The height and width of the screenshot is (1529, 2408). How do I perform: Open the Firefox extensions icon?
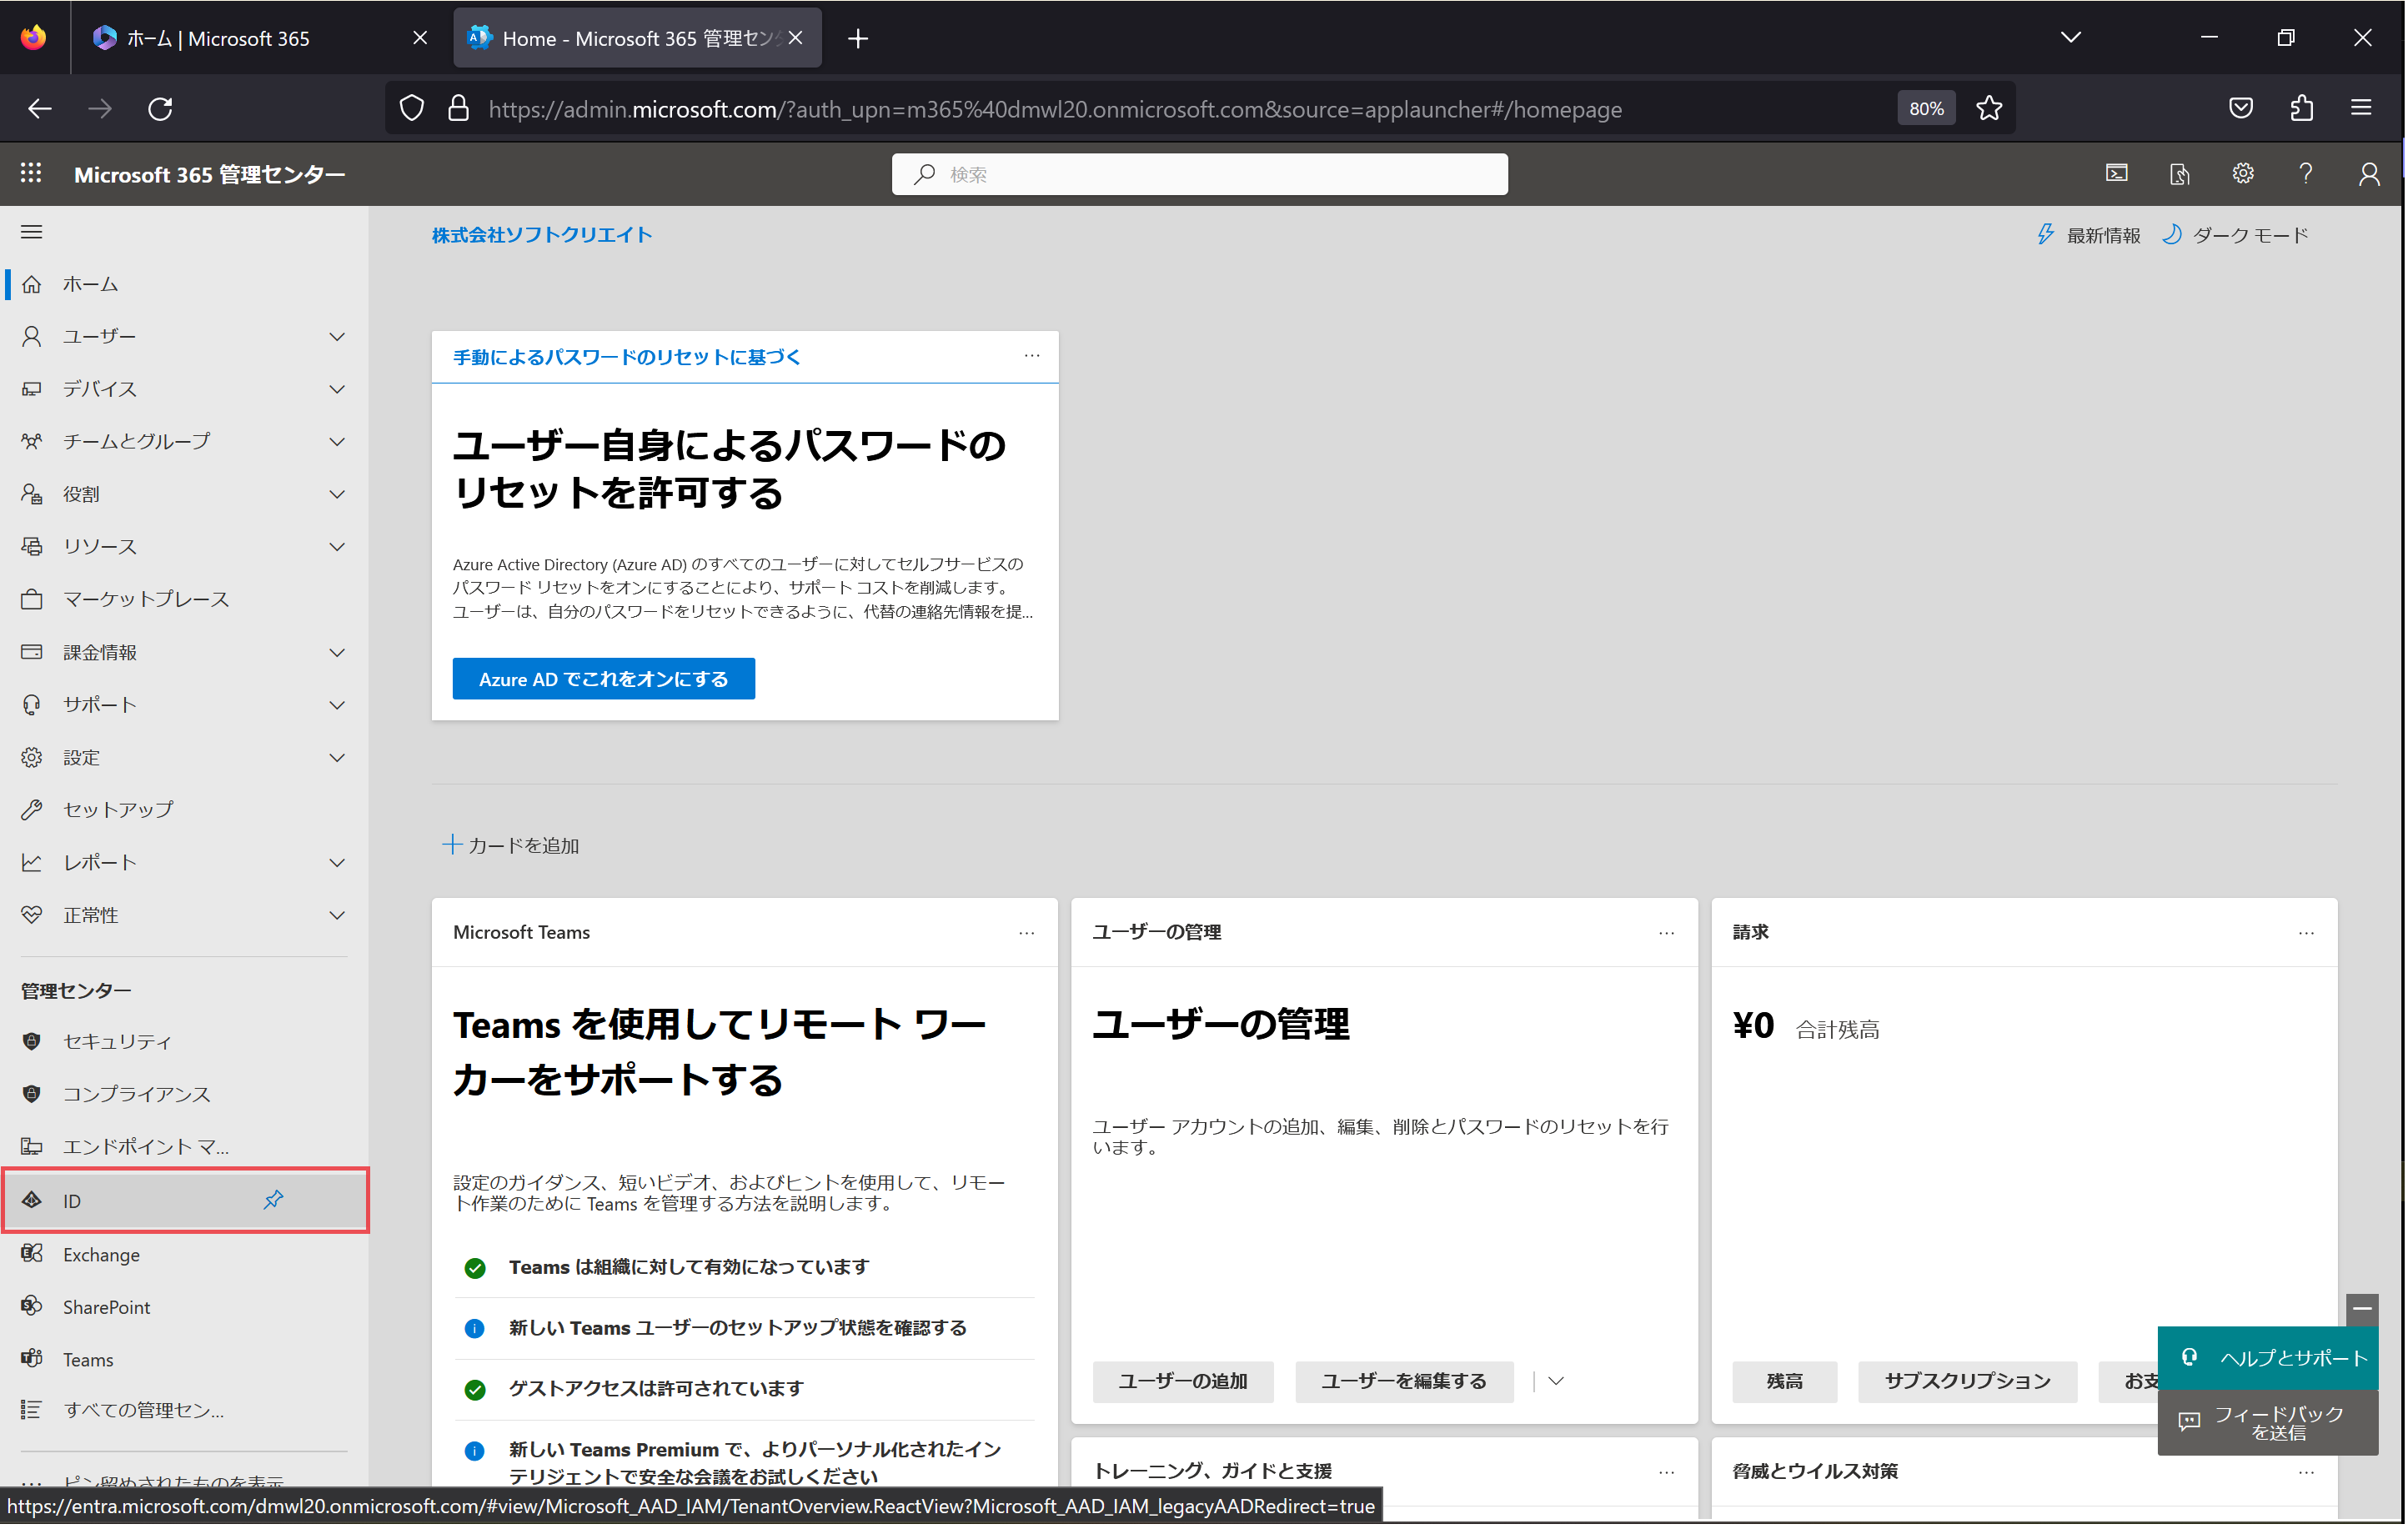coord(2303,108)
